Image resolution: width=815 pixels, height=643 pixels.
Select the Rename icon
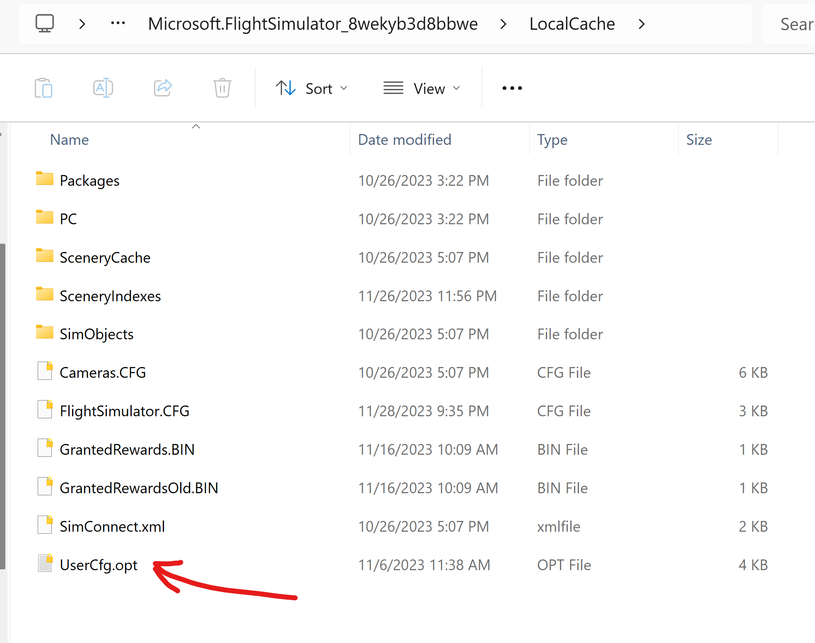[x=103, y=88]
